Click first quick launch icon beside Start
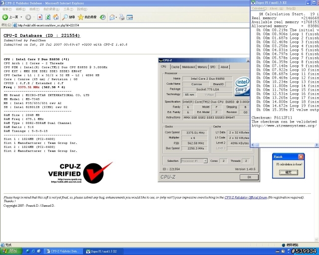This screenshot has height=255, width=319. click(x=28, y=252)
